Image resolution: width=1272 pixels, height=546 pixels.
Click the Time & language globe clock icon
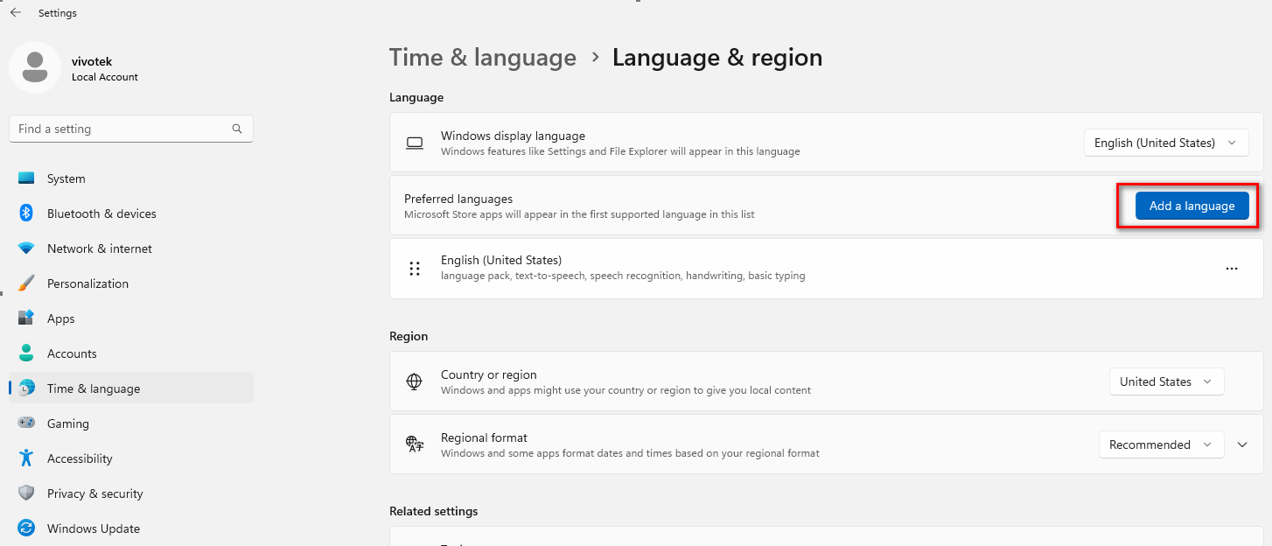click(x=26, y=388)
